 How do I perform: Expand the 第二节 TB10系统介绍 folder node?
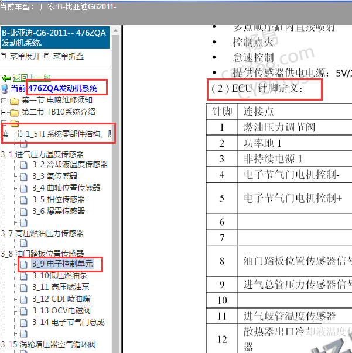tap(4, 112)
